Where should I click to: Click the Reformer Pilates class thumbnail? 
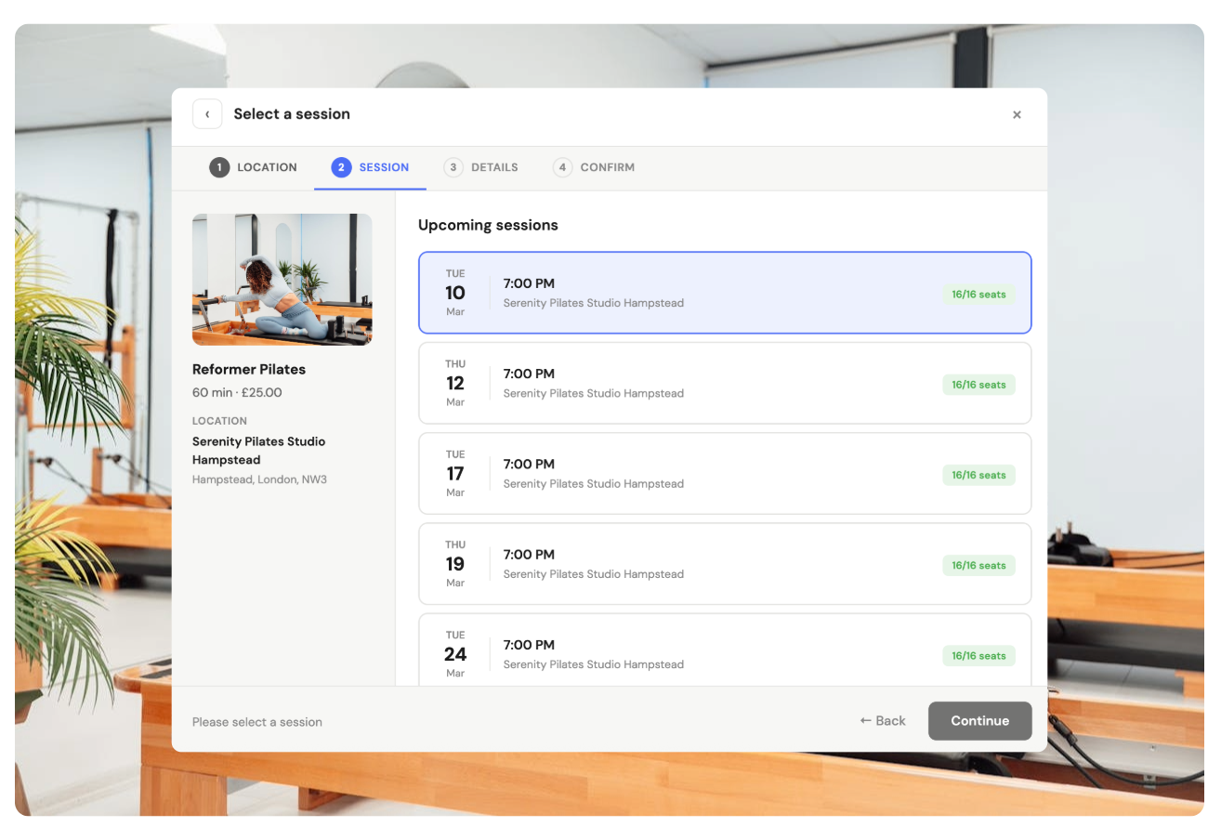click(x=282, y=280)
